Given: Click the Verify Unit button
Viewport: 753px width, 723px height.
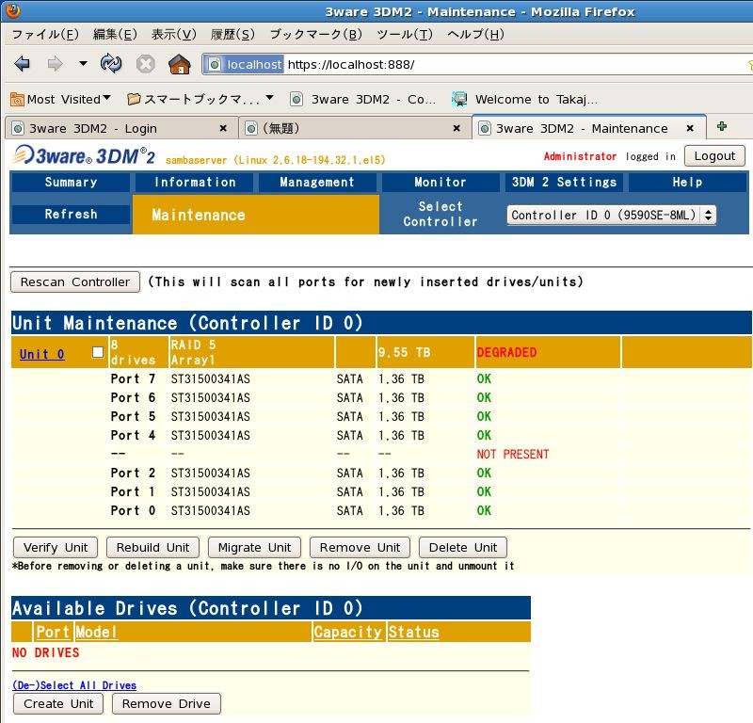Looking at the screenshot, I should [56, 548].
